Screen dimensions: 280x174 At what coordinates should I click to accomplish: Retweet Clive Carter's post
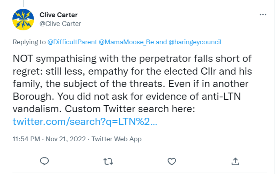pyautogui.click(x=108, y=162)
